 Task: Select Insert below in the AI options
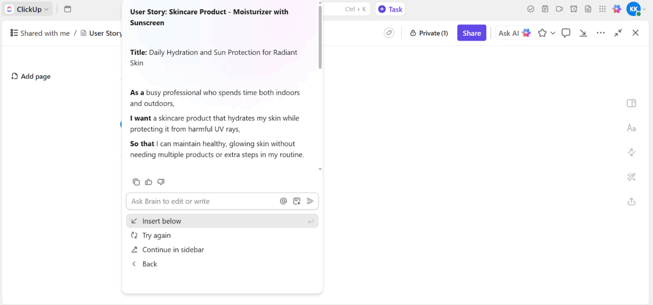(x=162, y=221)
